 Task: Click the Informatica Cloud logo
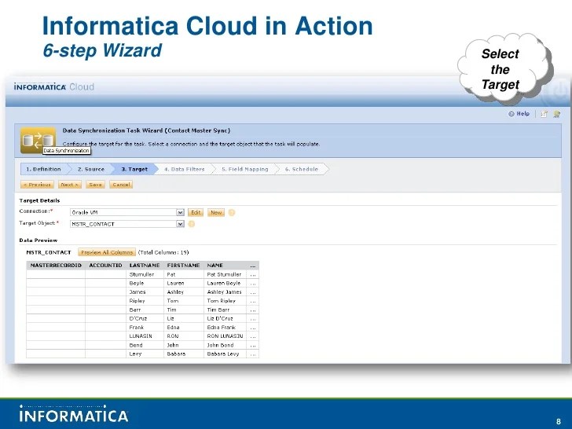pos(54,86)
